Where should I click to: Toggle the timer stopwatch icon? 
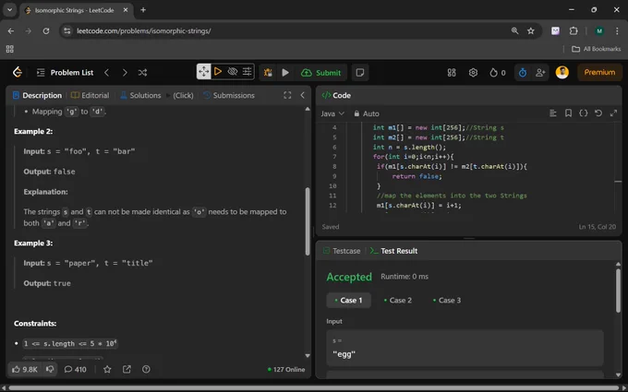523,72
